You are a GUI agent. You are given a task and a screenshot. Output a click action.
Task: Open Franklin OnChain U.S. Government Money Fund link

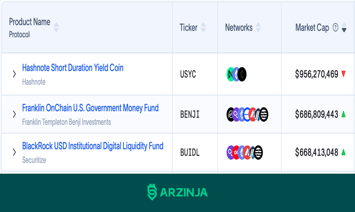point(90,108)
